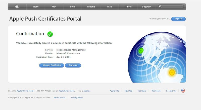Open the Mac section

[x=54, y=7]
